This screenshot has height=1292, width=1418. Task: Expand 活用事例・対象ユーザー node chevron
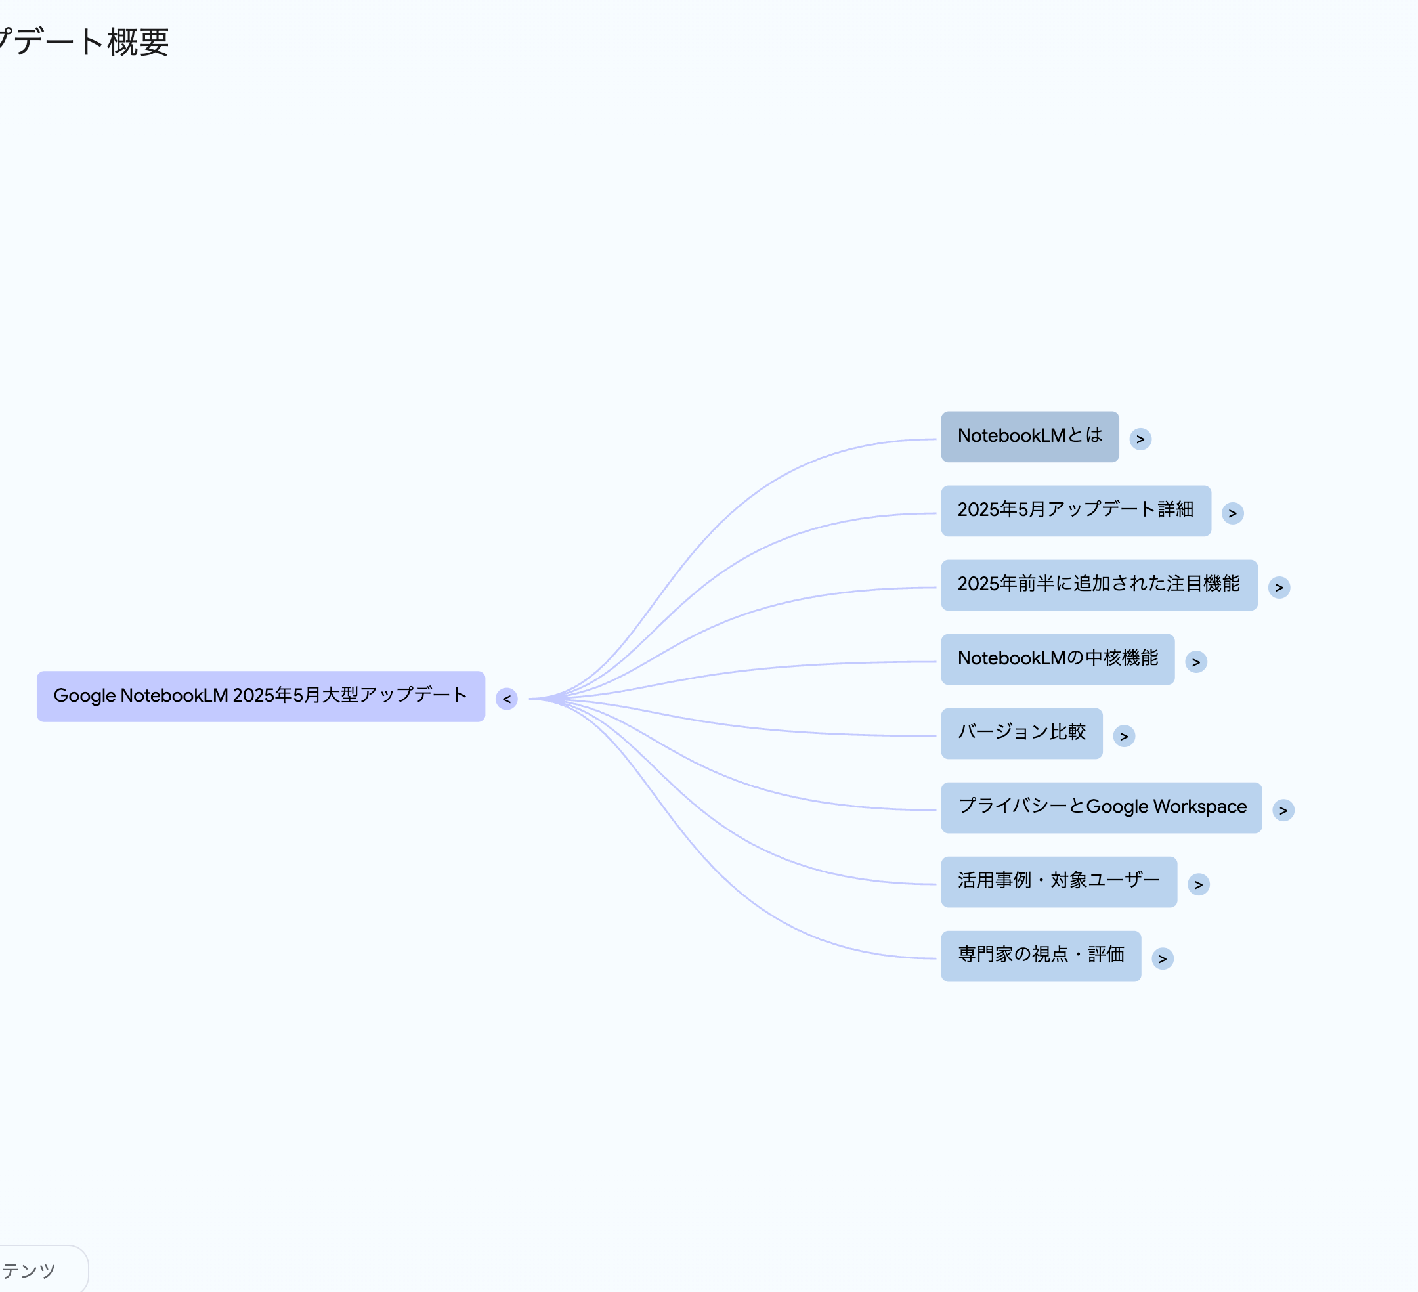pos(1199,885)
